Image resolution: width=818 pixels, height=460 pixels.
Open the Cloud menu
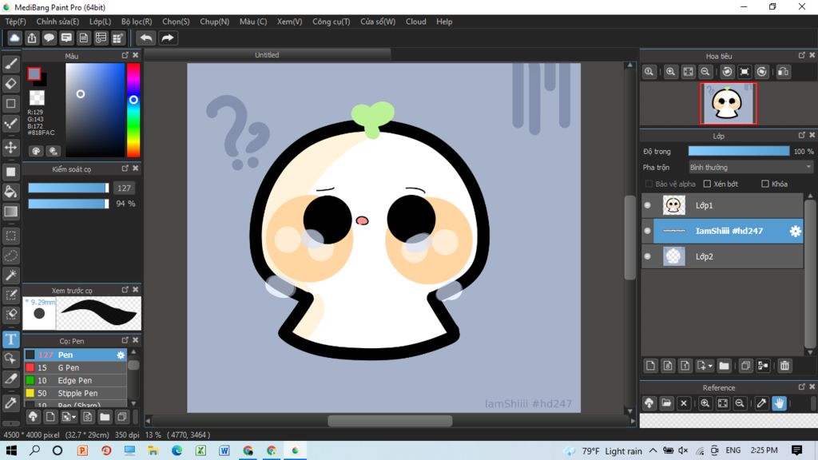click(415, 22)
